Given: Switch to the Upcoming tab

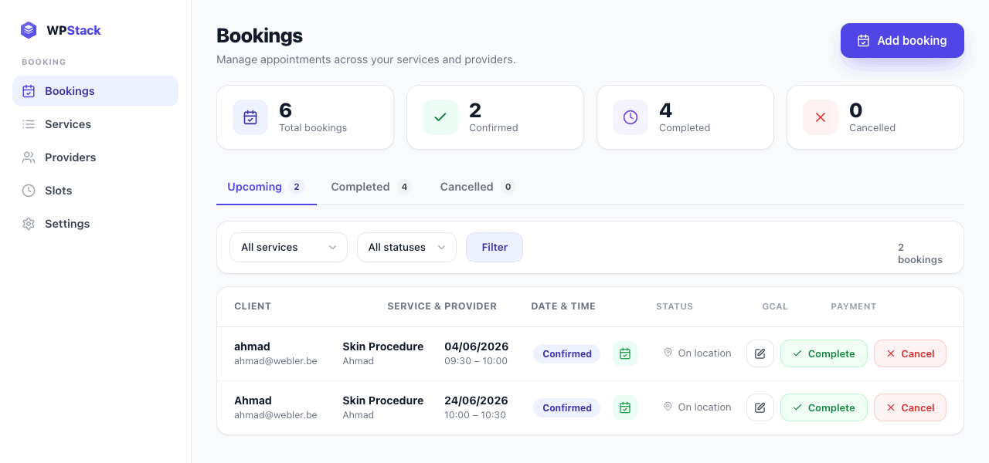Looking at the screenshot, I should pyautogui.click(x=266, y=187).
